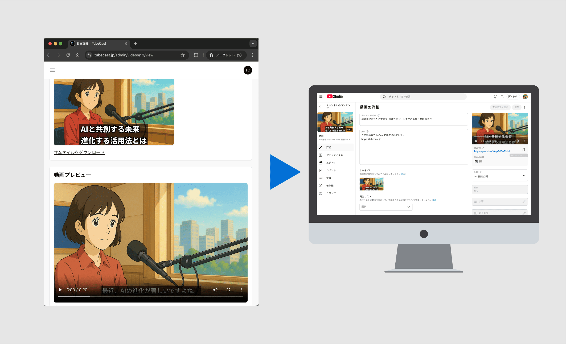Screen dimensions: 566x344
Task: Click サムネイルをダウンロード link
Action: tap(79, 152)
